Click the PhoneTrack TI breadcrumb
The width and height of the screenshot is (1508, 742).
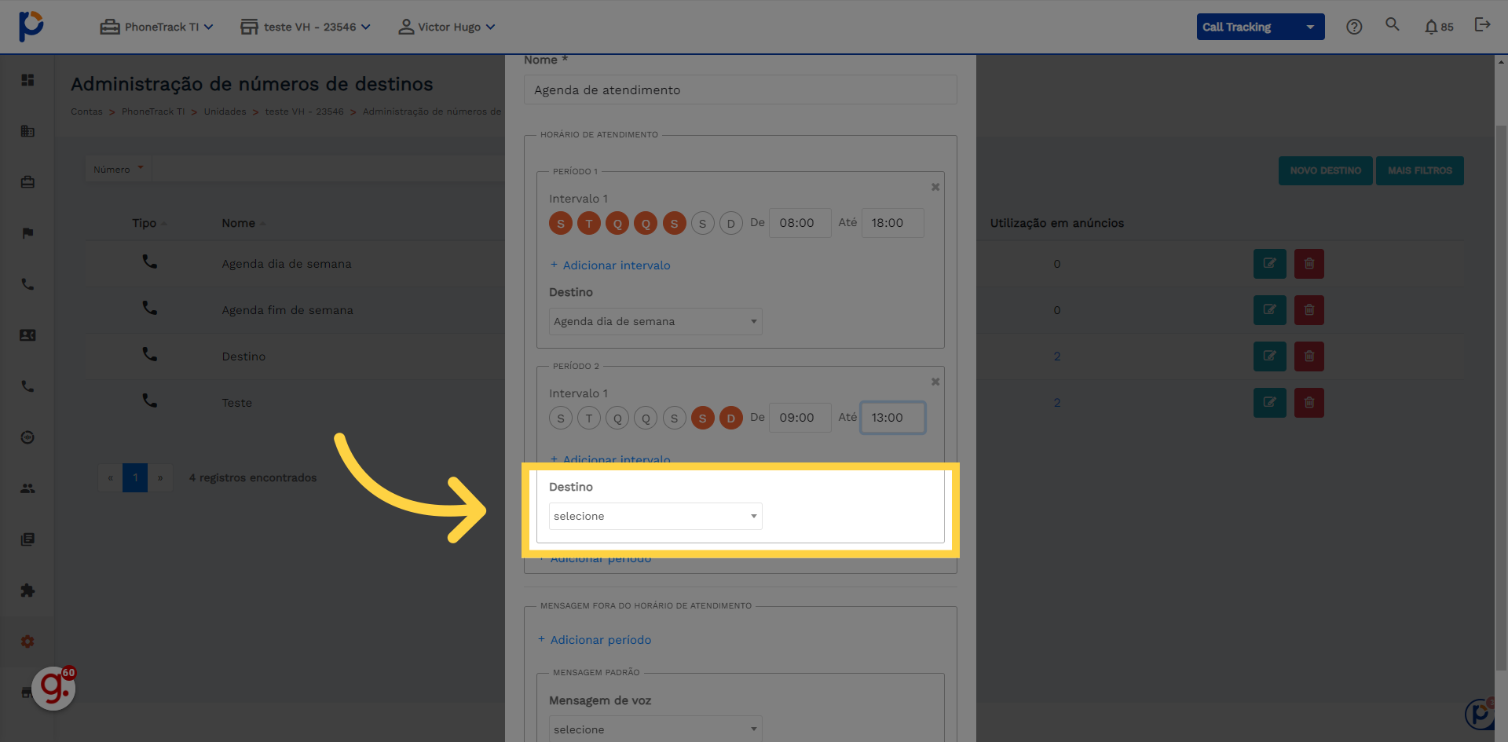click(153, 111)
